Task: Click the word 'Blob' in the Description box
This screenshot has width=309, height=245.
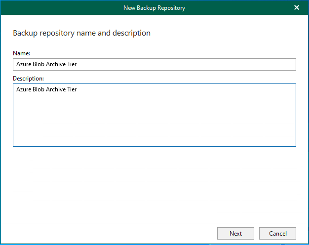Action: point(39,89)
